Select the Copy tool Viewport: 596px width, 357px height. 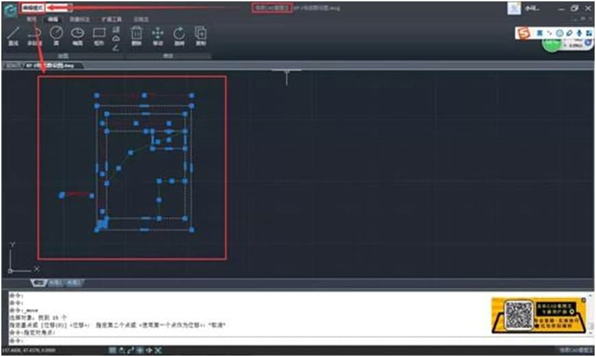coord(200,36)
